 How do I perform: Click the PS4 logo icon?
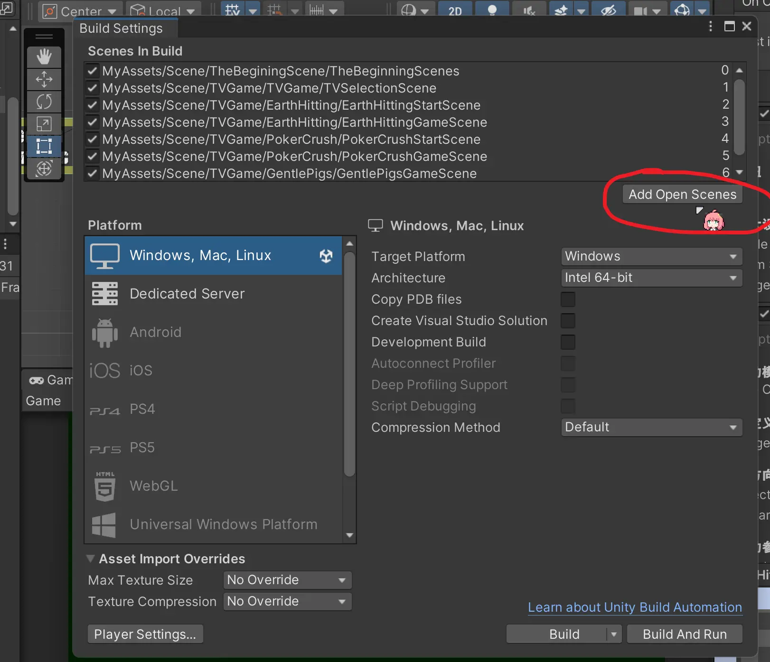coord(105,410)
